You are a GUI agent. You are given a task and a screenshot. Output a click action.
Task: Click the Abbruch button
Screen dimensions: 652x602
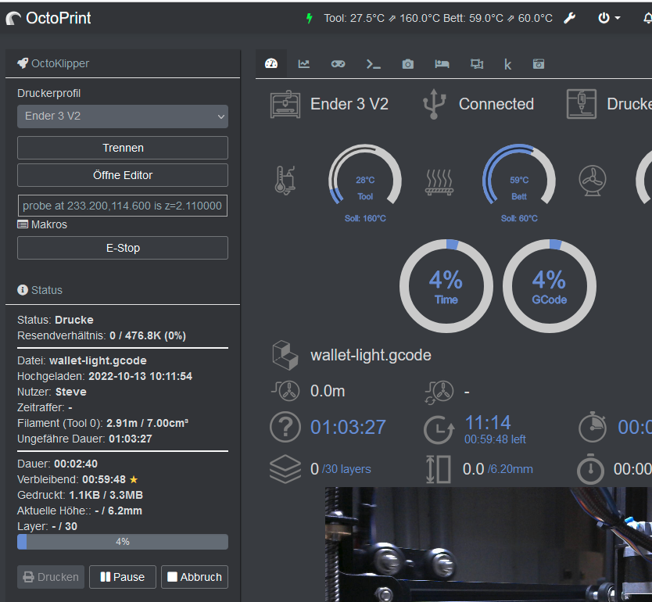(x=195, y=577)
